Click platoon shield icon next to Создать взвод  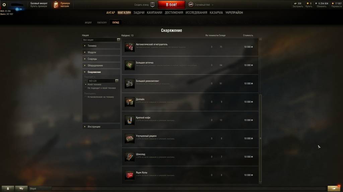click(x=153, y=5)
